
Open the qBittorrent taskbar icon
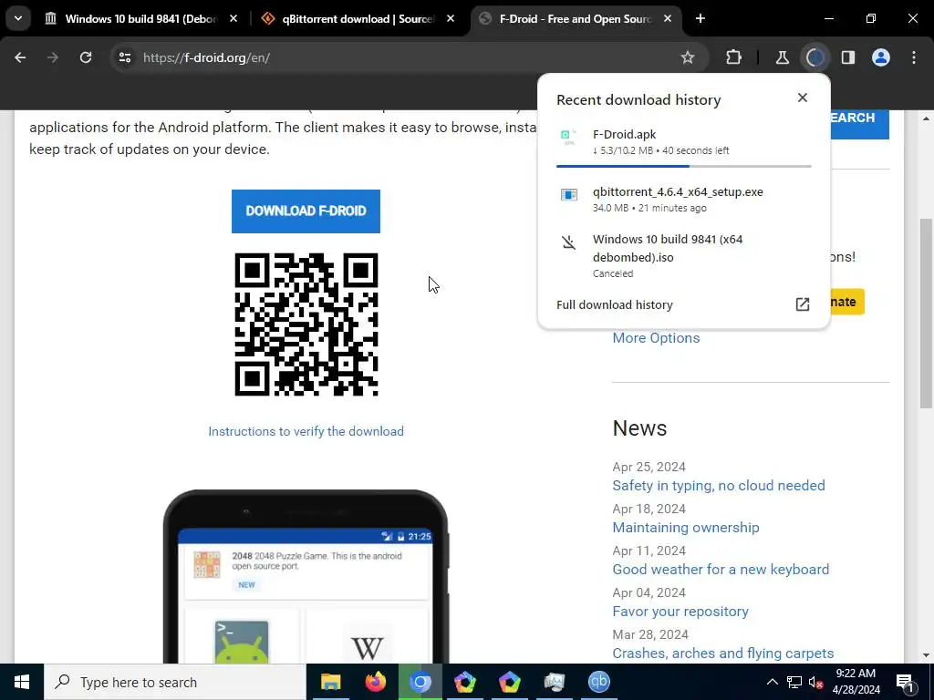(x=598, y=682)
